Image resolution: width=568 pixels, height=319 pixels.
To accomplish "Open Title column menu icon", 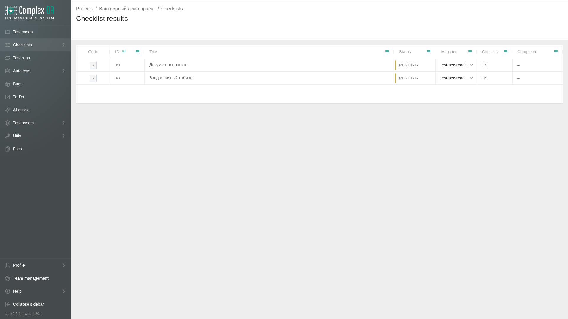I will click(387, 52).
